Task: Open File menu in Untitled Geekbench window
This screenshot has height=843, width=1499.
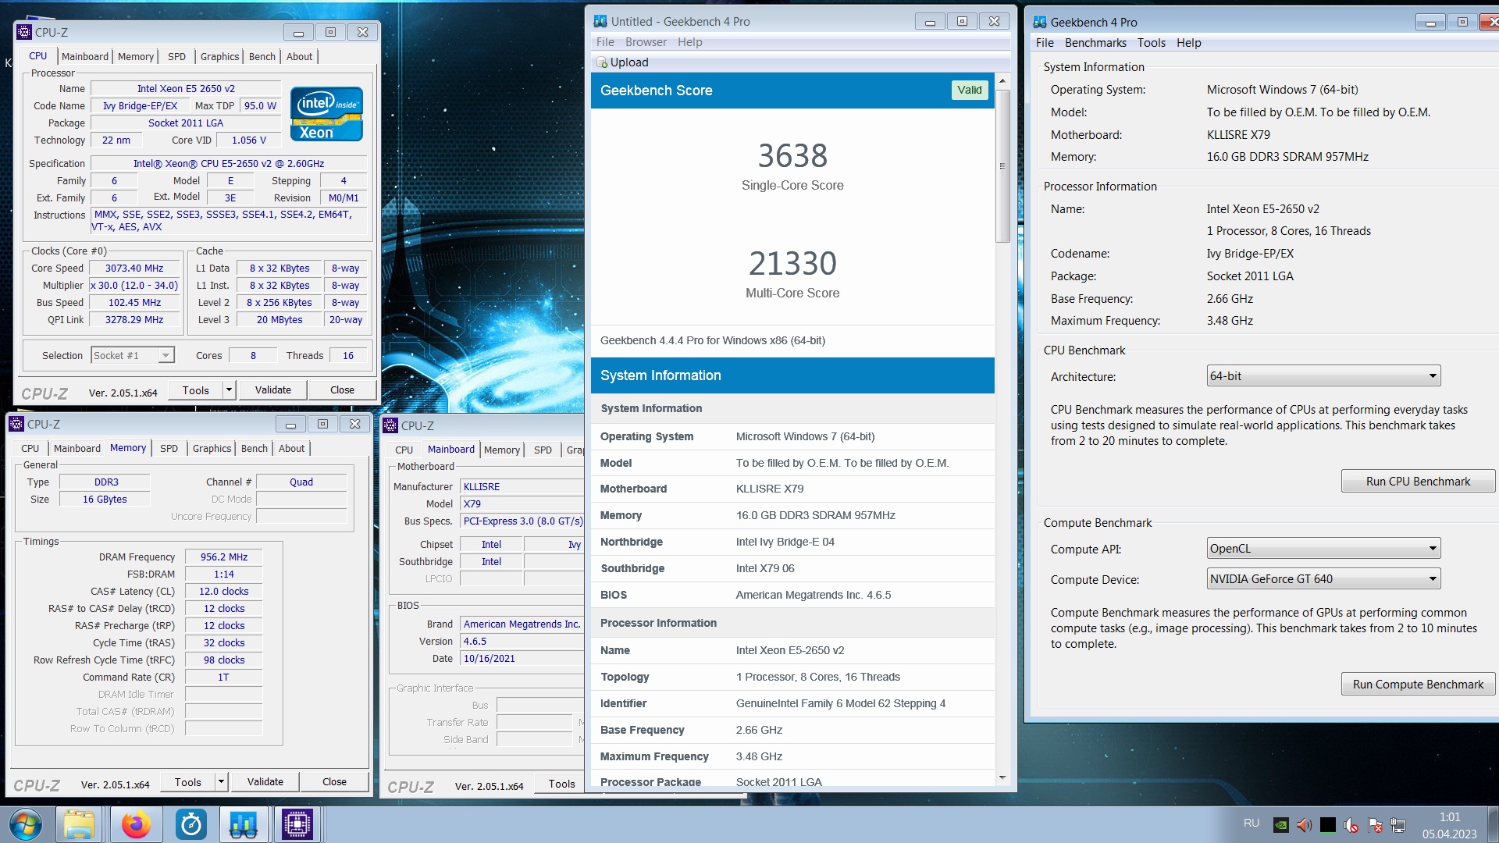Action: point(605,42)
